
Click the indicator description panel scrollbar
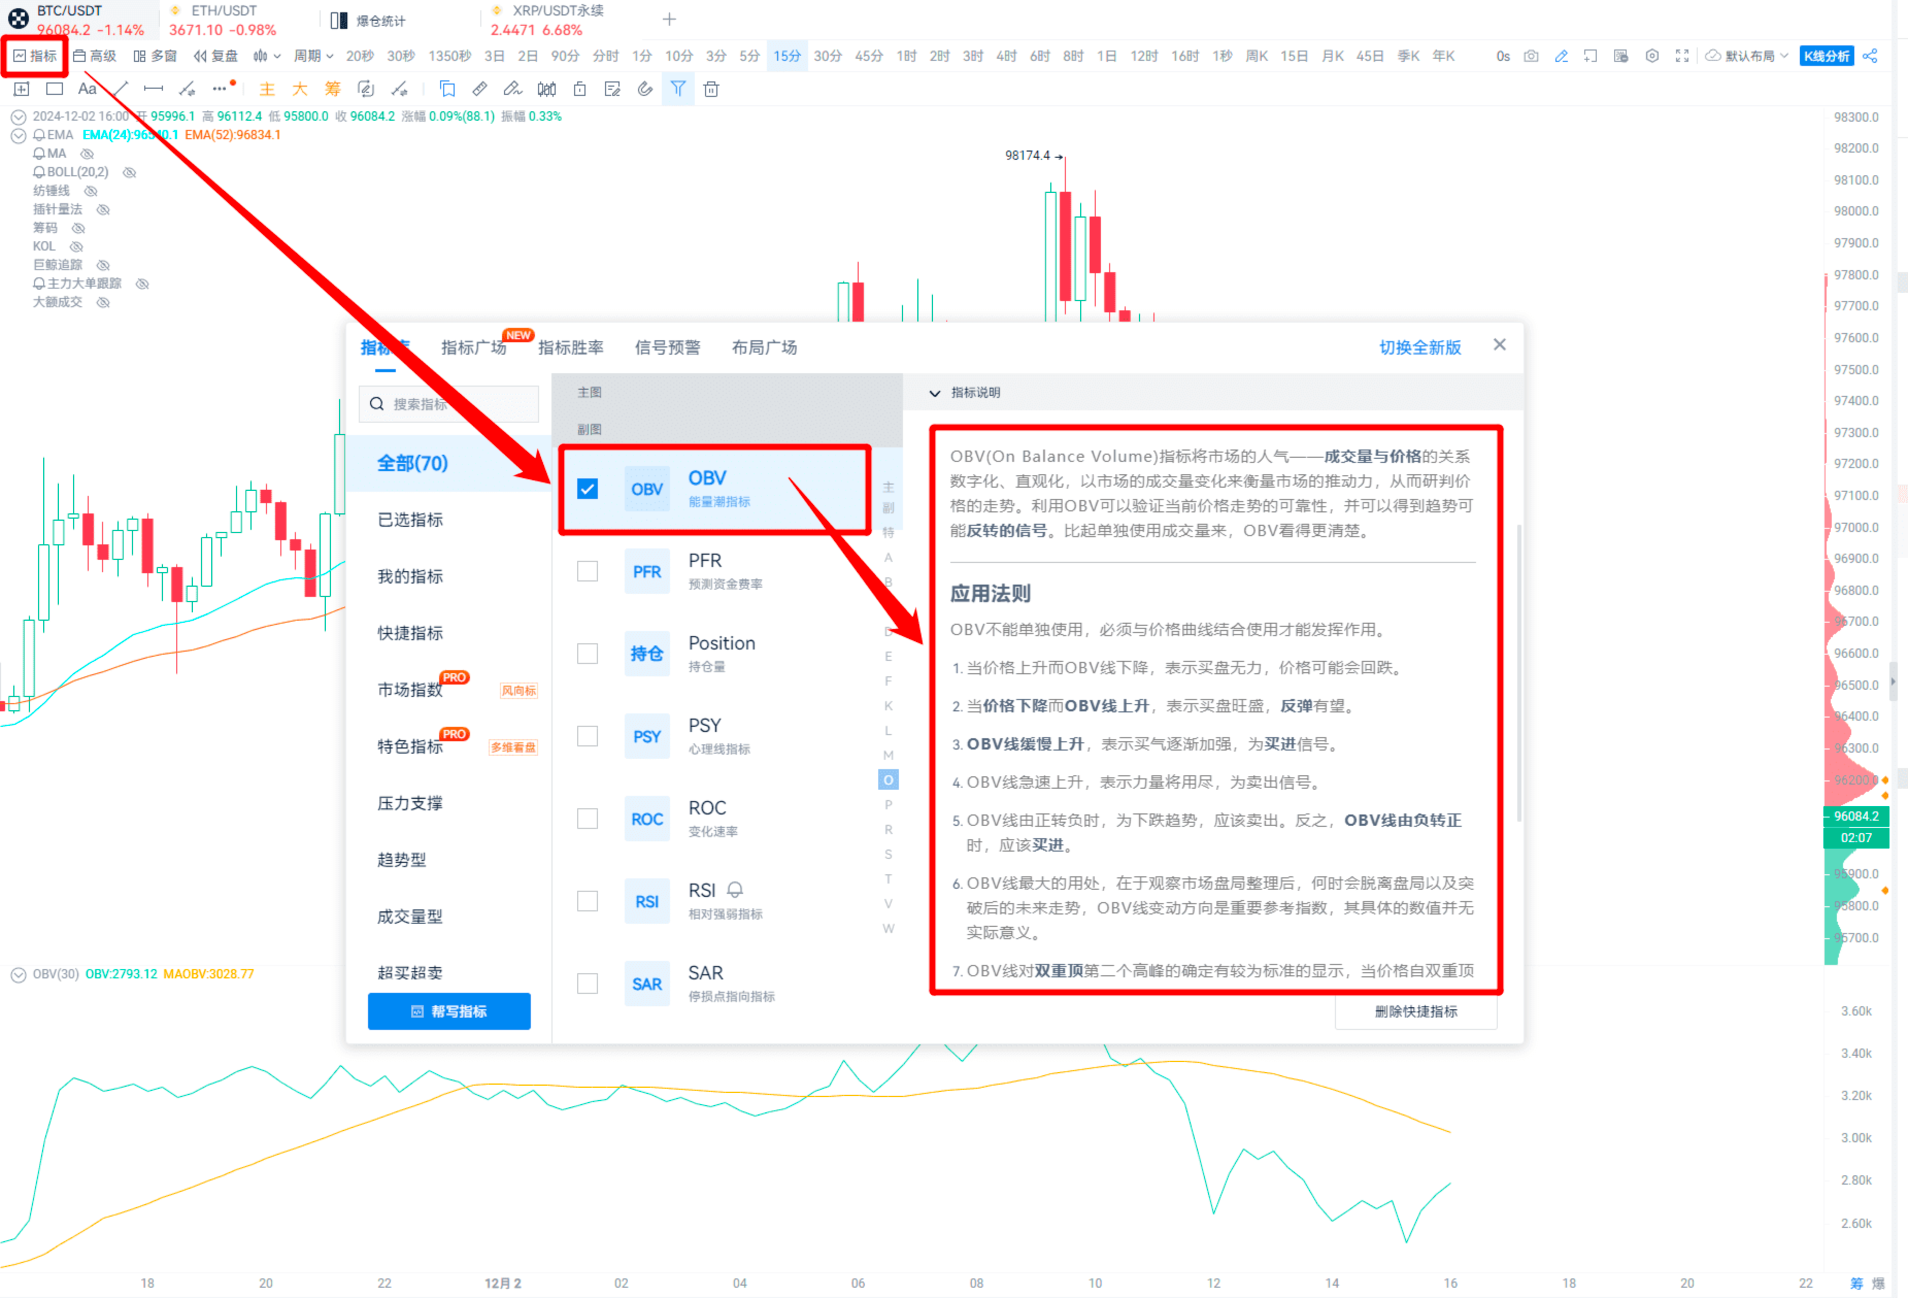click(1518, 673)
